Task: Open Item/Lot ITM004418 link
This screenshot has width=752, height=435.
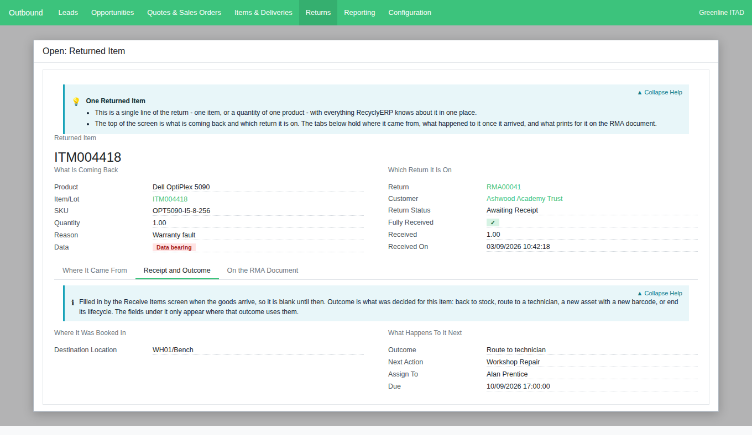Action: pos(170,199)
